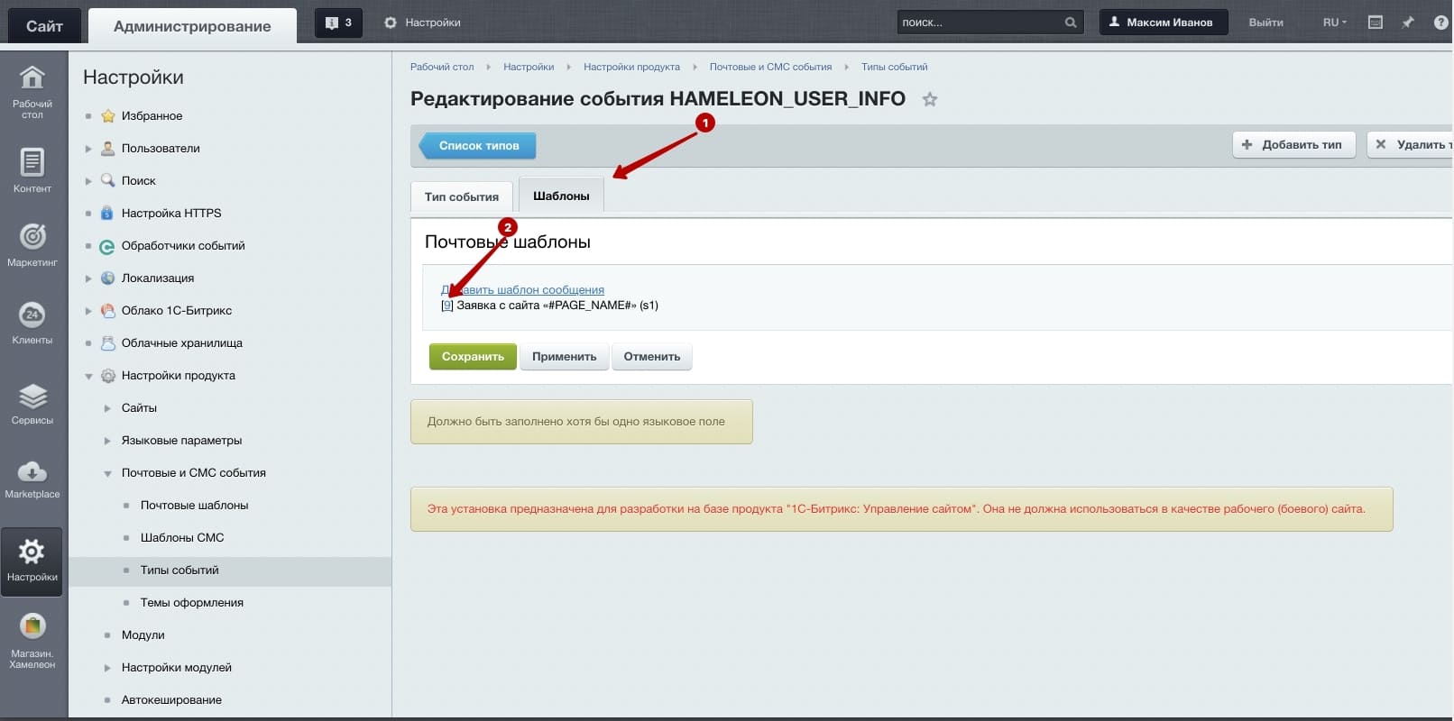Expand the Пользователи tree node
Viewport: 1454px width, 721px height.
(88, 149)
